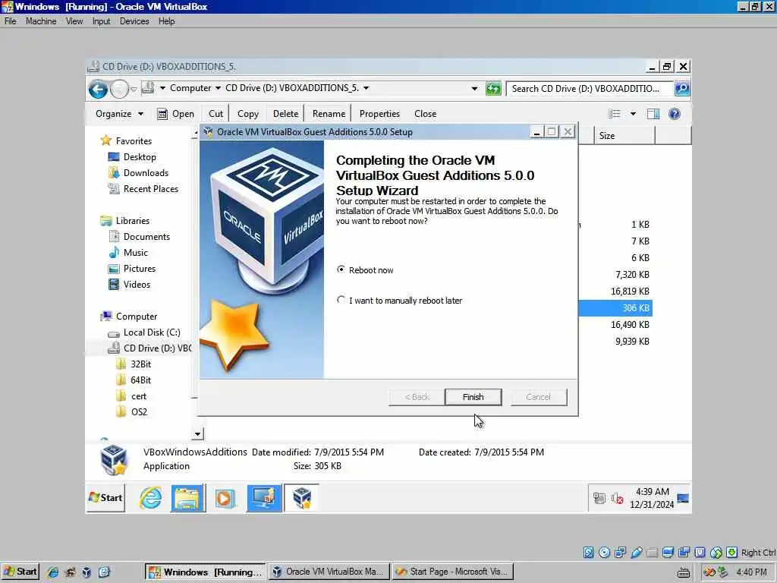Open the Machine menu
This screenshot has width=777, height=583.
point(41,21)
